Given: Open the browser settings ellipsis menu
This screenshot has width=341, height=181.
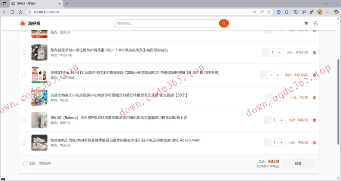Looking at the screenshot, I should (x=328, y=12).
